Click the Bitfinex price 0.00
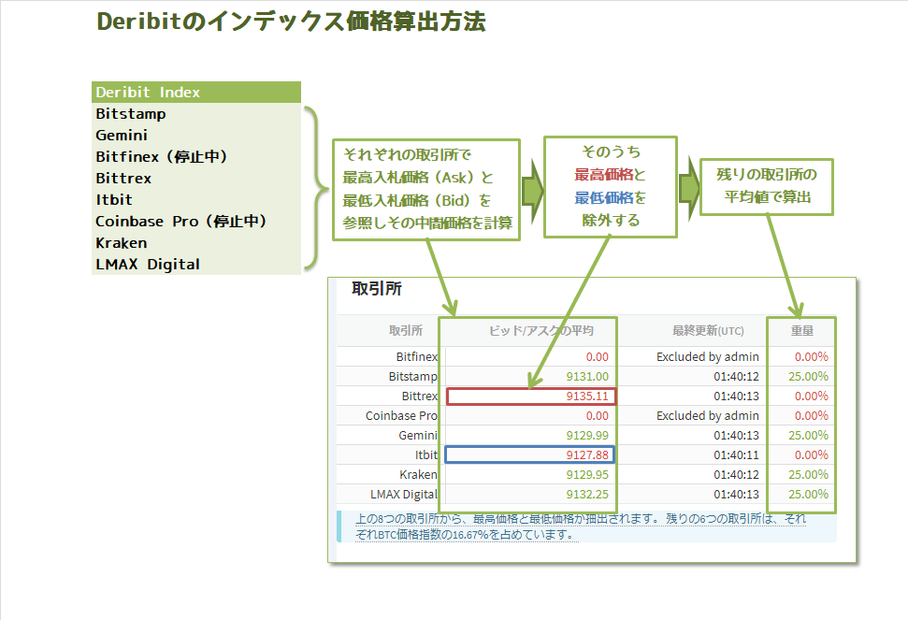Screen dimensions: 908x620 pyautogui.click(x=597, y=356)
